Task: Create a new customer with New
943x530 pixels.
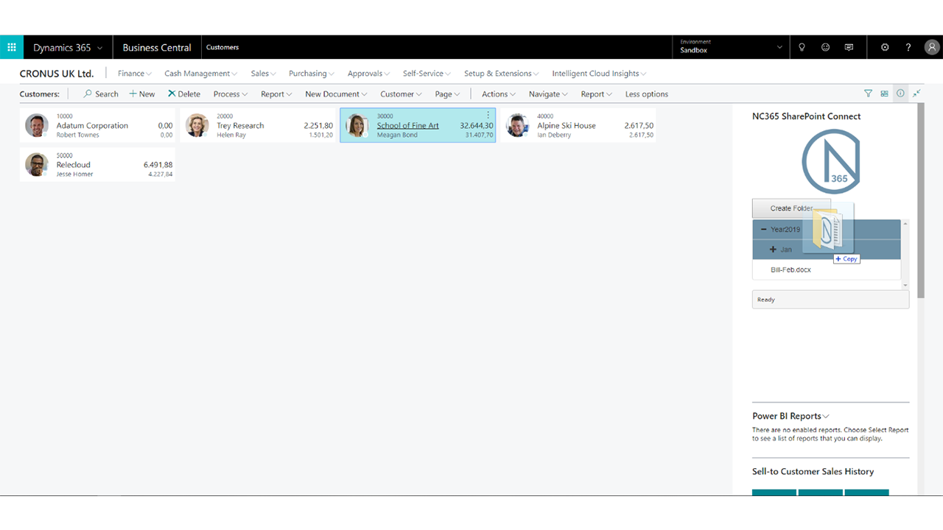Action: pyautogui.click(x=142, y=94)
